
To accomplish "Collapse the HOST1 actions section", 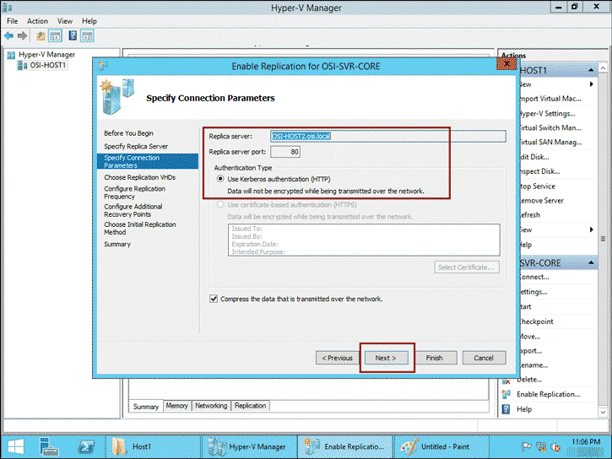I will tap(591, 70).
